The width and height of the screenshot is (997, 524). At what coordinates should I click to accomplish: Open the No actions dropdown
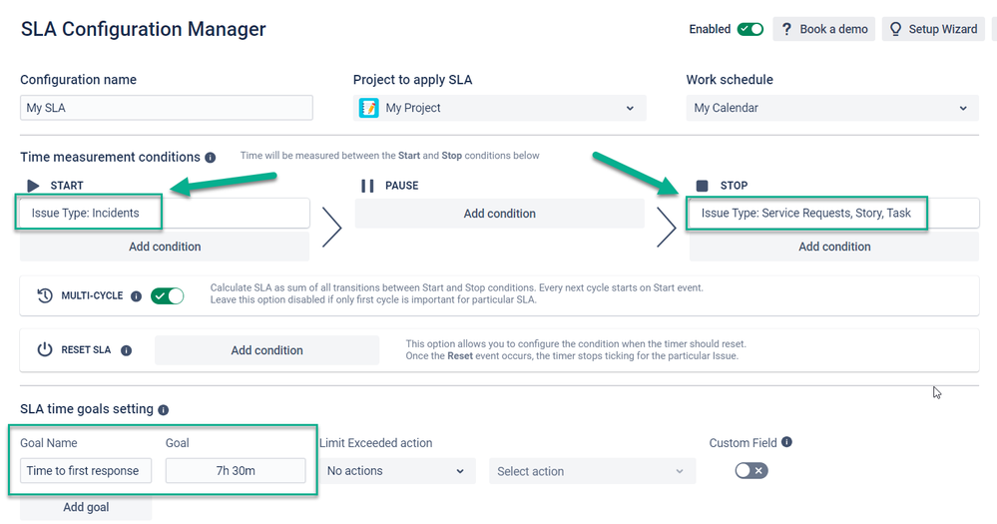[x=397, y=471]
